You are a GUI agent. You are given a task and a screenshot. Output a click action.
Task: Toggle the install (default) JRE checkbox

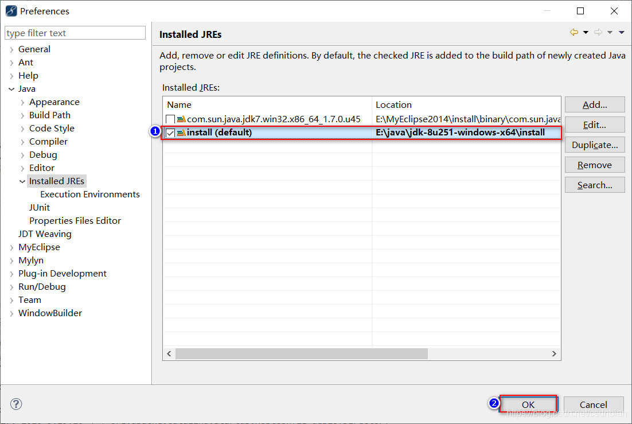(x=170, y=133)
